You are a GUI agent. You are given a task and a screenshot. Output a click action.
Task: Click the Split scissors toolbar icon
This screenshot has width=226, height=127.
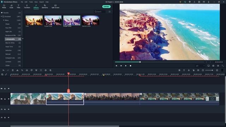(x=17, y=70)
